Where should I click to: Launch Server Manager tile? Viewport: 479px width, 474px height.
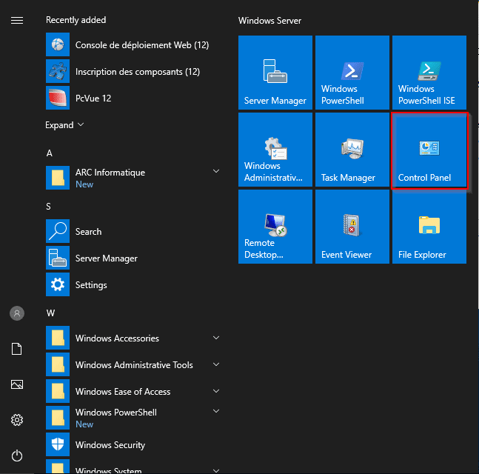(275, 73)
